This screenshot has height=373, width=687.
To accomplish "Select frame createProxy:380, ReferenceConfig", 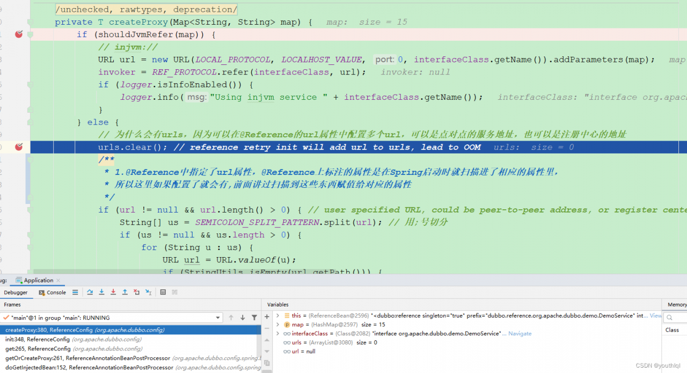I will coord(131,330).
